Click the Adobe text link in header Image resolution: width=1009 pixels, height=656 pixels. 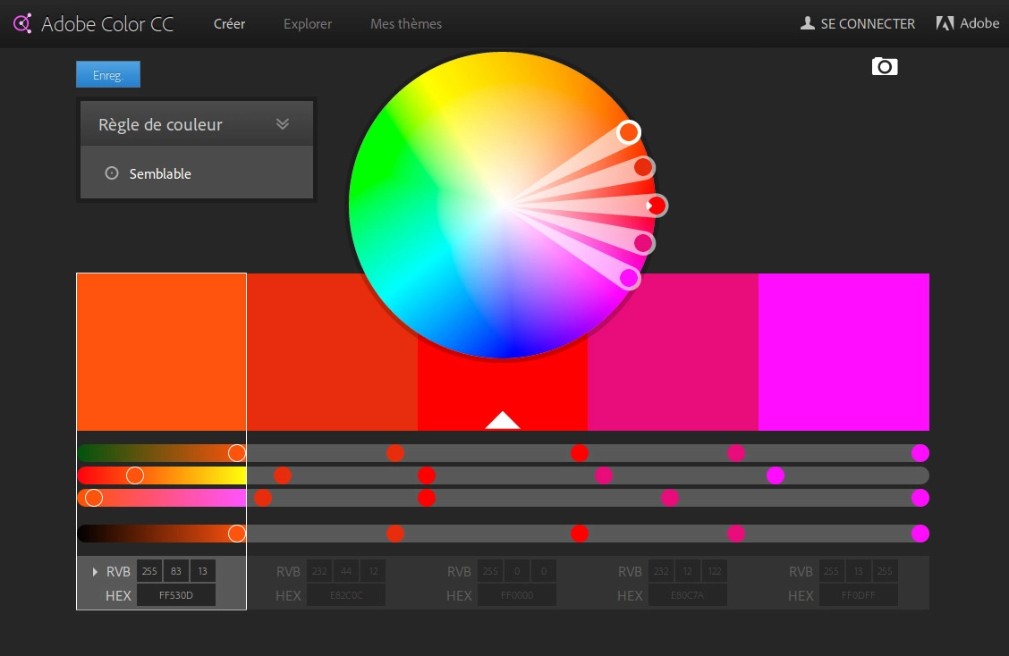pos(979,23)
